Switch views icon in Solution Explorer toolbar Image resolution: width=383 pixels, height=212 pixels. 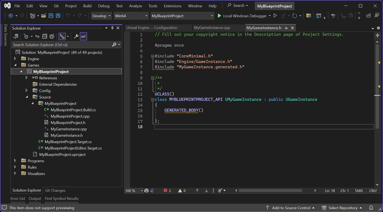click(16, 36)
